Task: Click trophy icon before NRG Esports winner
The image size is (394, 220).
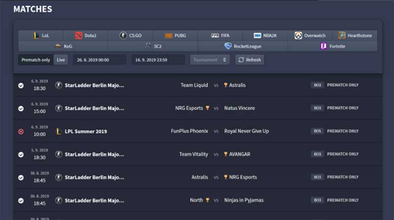Action: pos(226,177)
